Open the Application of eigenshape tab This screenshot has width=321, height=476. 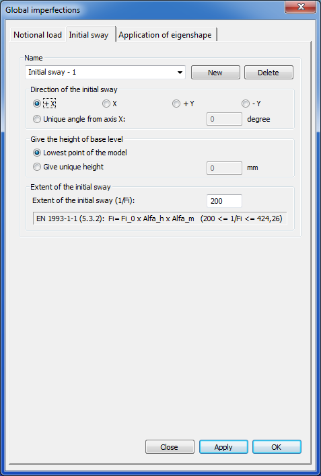tap(165, 35)
